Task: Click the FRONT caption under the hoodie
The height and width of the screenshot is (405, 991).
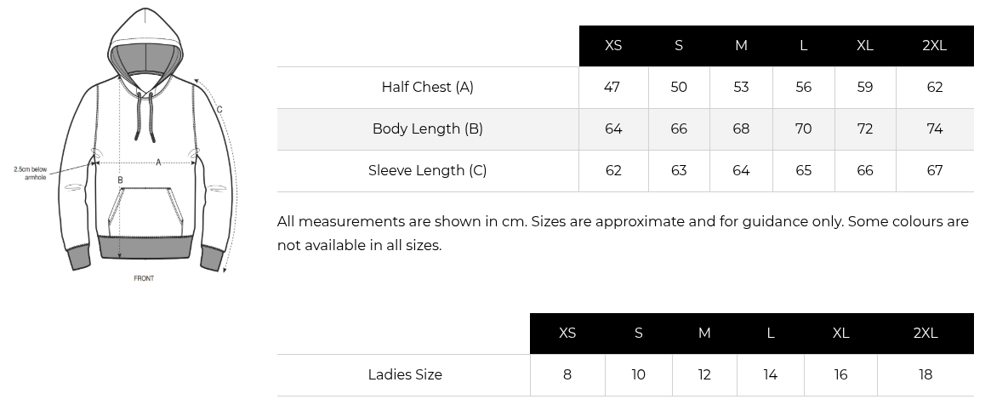Action: click(x=144, y=278)
